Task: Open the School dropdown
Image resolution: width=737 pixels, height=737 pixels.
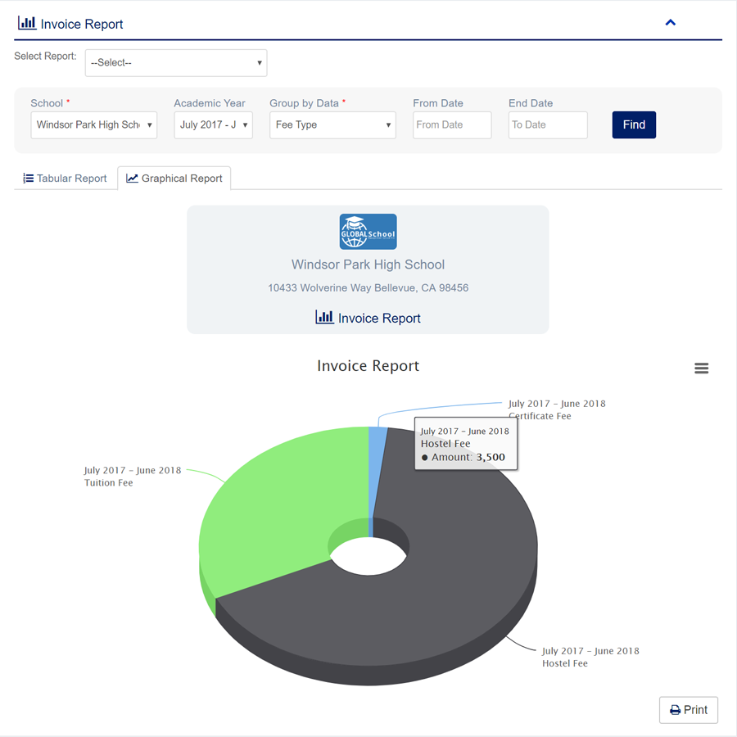Action: click(94, 124)
